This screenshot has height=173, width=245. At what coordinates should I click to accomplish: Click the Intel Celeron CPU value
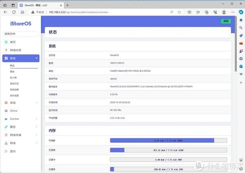[130, 71]
